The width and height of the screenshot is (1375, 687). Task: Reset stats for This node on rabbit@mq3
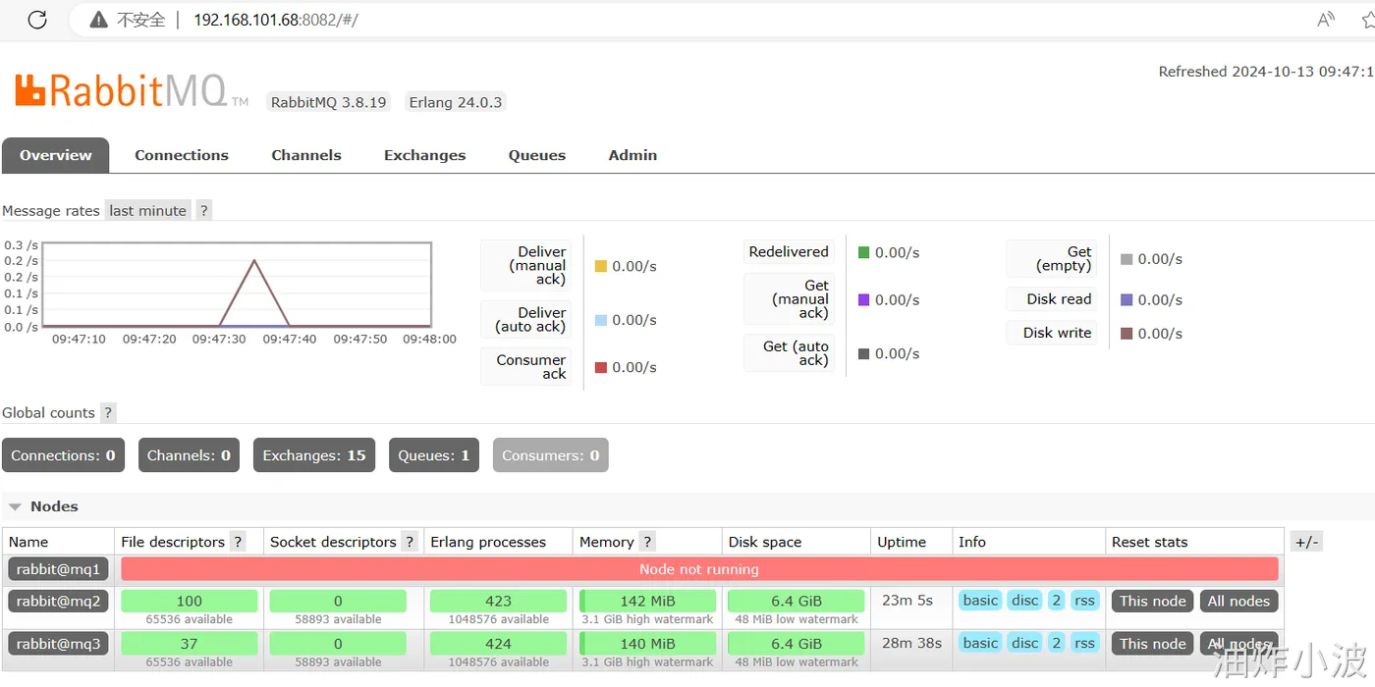tap(1153, 644)
